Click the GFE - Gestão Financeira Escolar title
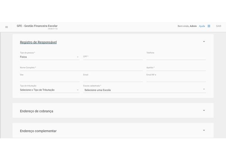Viewport: 226px width, 160px height. 37,26
